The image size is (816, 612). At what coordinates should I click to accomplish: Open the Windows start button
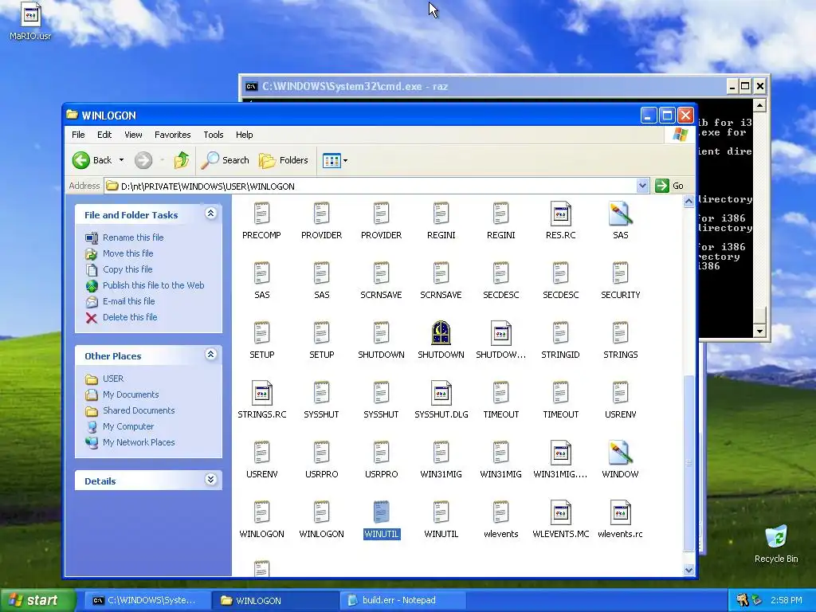tap(38, 600)
